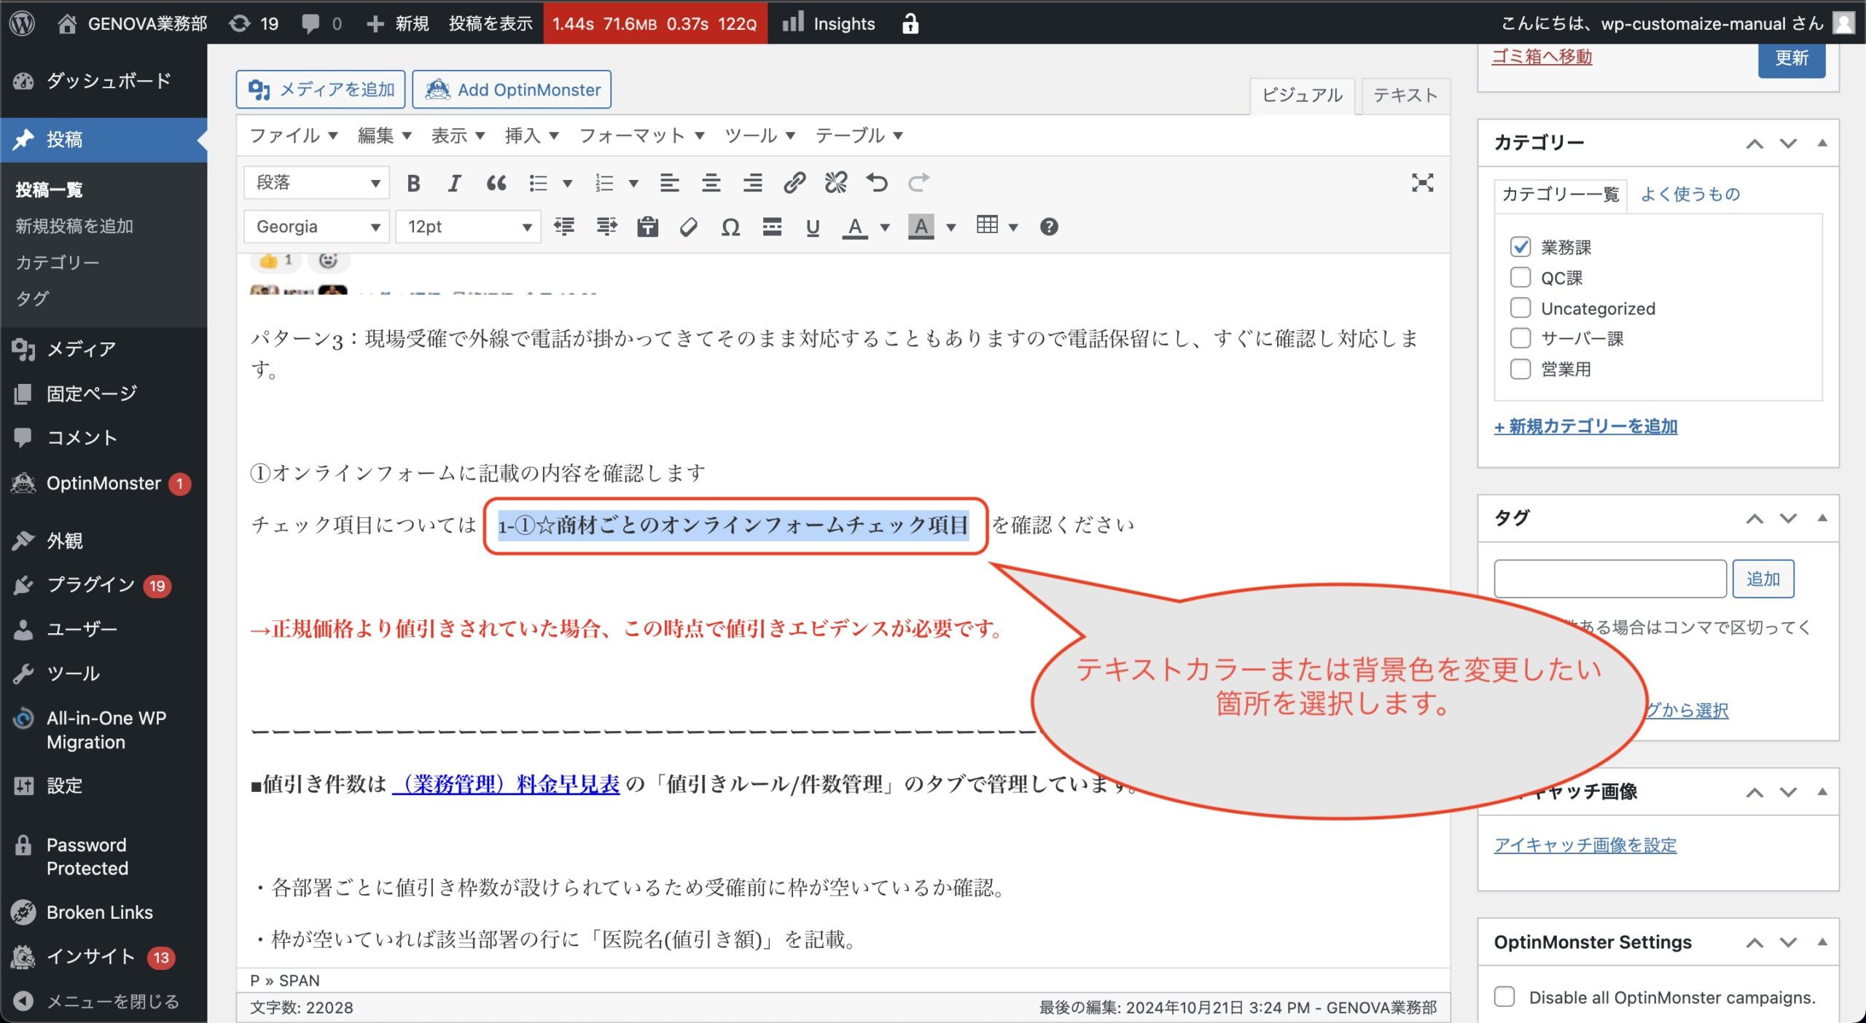The image size is (1866, 1023).
Task: Open the Georgia font family dropdown
Action: point(316,227)
